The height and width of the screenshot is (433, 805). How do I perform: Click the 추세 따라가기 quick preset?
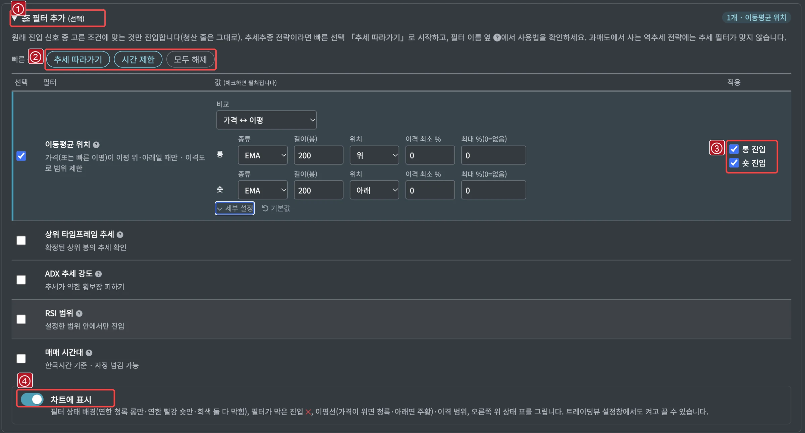[78, 59]
